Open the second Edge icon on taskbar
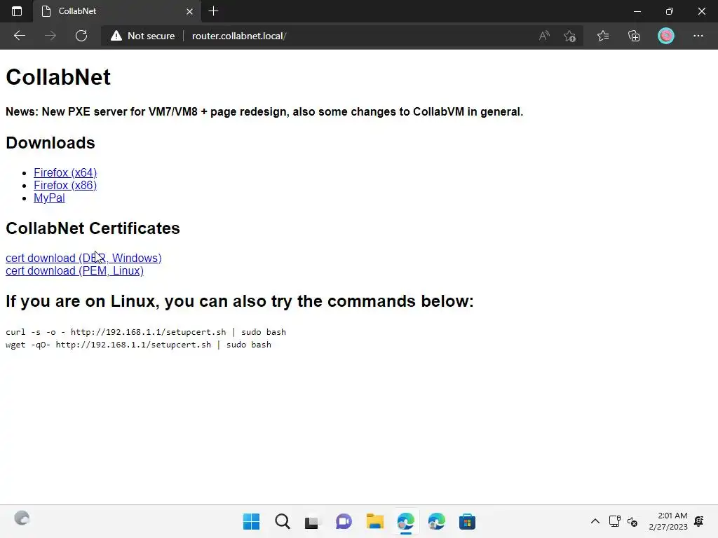This screenshot has width=718, height=538. (x=436, y=521)
